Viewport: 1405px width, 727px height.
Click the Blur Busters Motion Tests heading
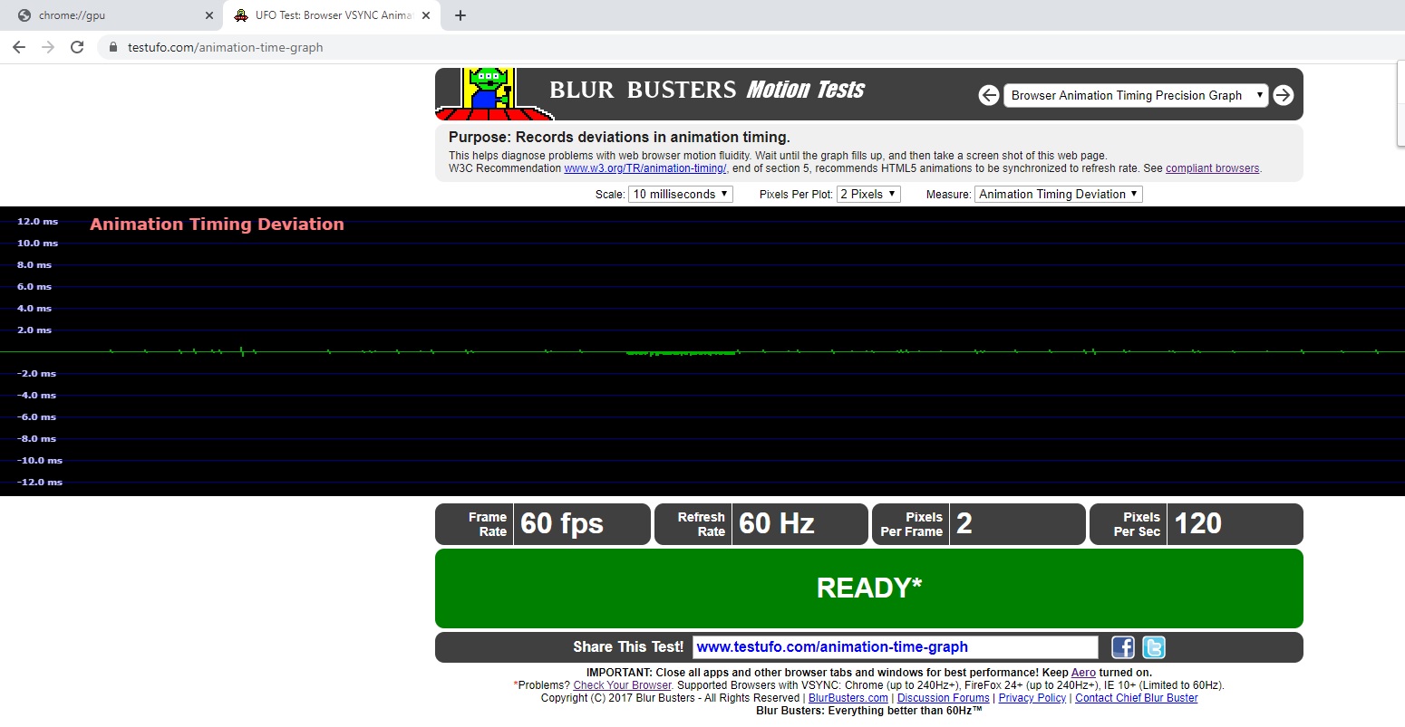pos(707,90)
